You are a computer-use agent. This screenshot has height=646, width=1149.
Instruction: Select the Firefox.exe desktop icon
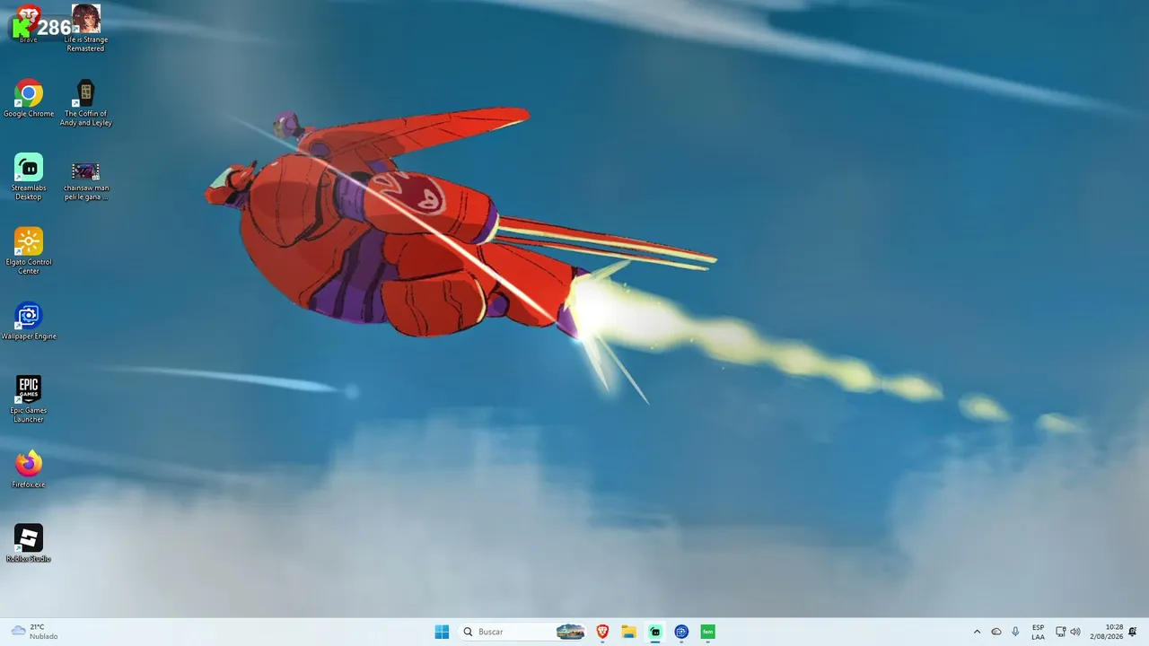(29, 469)
